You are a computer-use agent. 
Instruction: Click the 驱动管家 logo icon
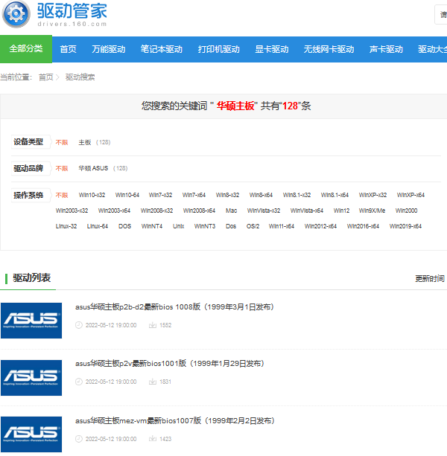click(x=16, y=15)
